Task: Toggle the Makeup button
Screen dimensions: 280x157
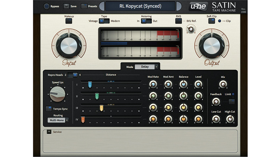Action: coord(69,21)
